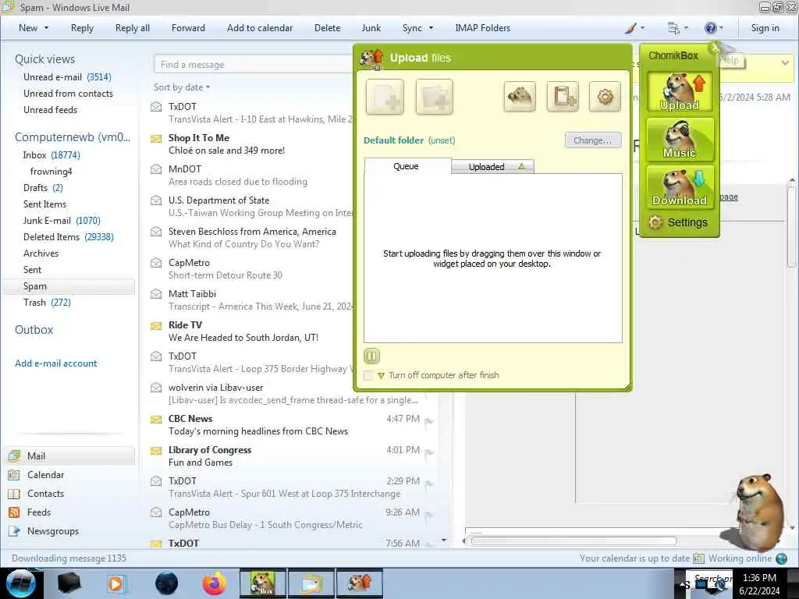Click the hamster icon button in Upload toolbar
Viewport: 799px width, 599px height.
(x=519, y=96)
